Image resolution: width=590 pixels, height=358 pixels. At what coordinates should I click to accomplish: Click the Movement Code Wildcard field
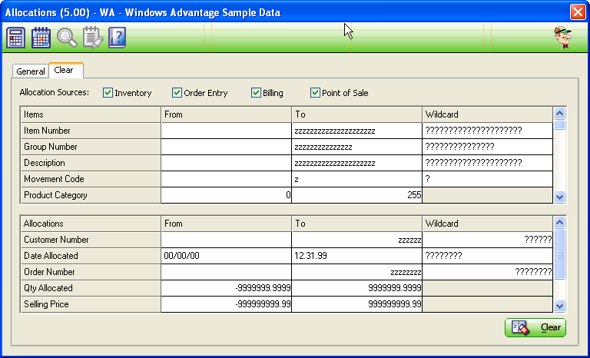pos(487,179)
